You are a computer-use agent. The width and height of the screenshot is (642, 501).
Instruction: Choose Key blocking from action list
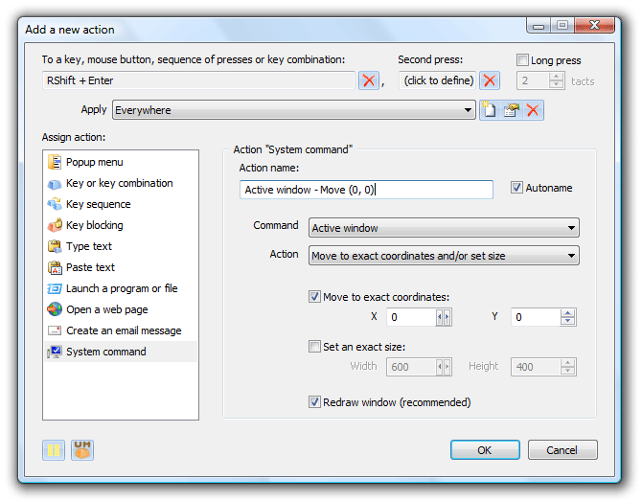click(94, 225)
